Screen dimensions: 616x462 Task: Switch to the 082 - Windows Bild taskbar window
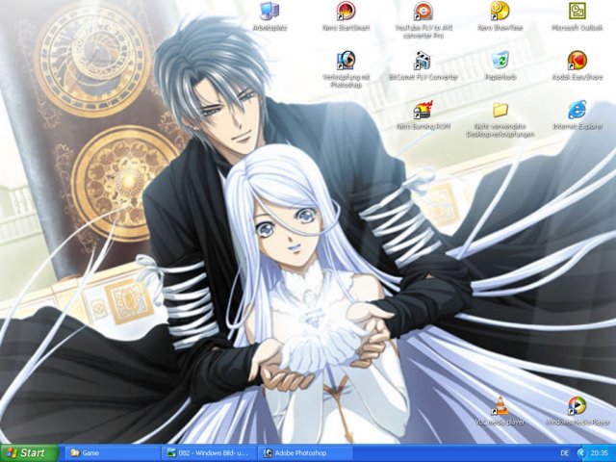209,453
